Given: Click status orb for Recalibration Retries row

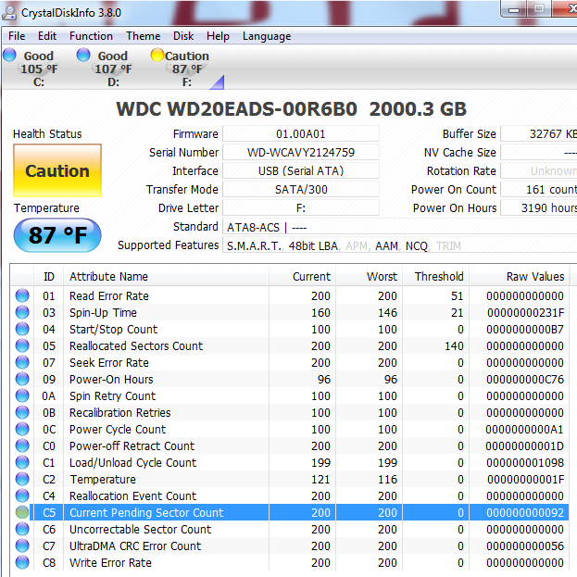Looking at the screenshot, I should tap(22, 412).
